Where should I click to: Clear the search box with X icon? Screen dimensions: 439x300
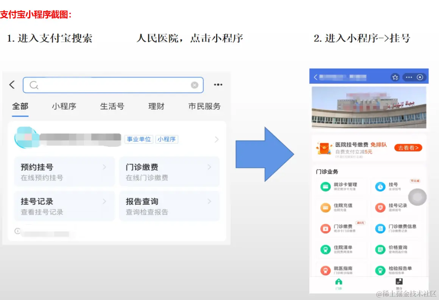point(195,85)
